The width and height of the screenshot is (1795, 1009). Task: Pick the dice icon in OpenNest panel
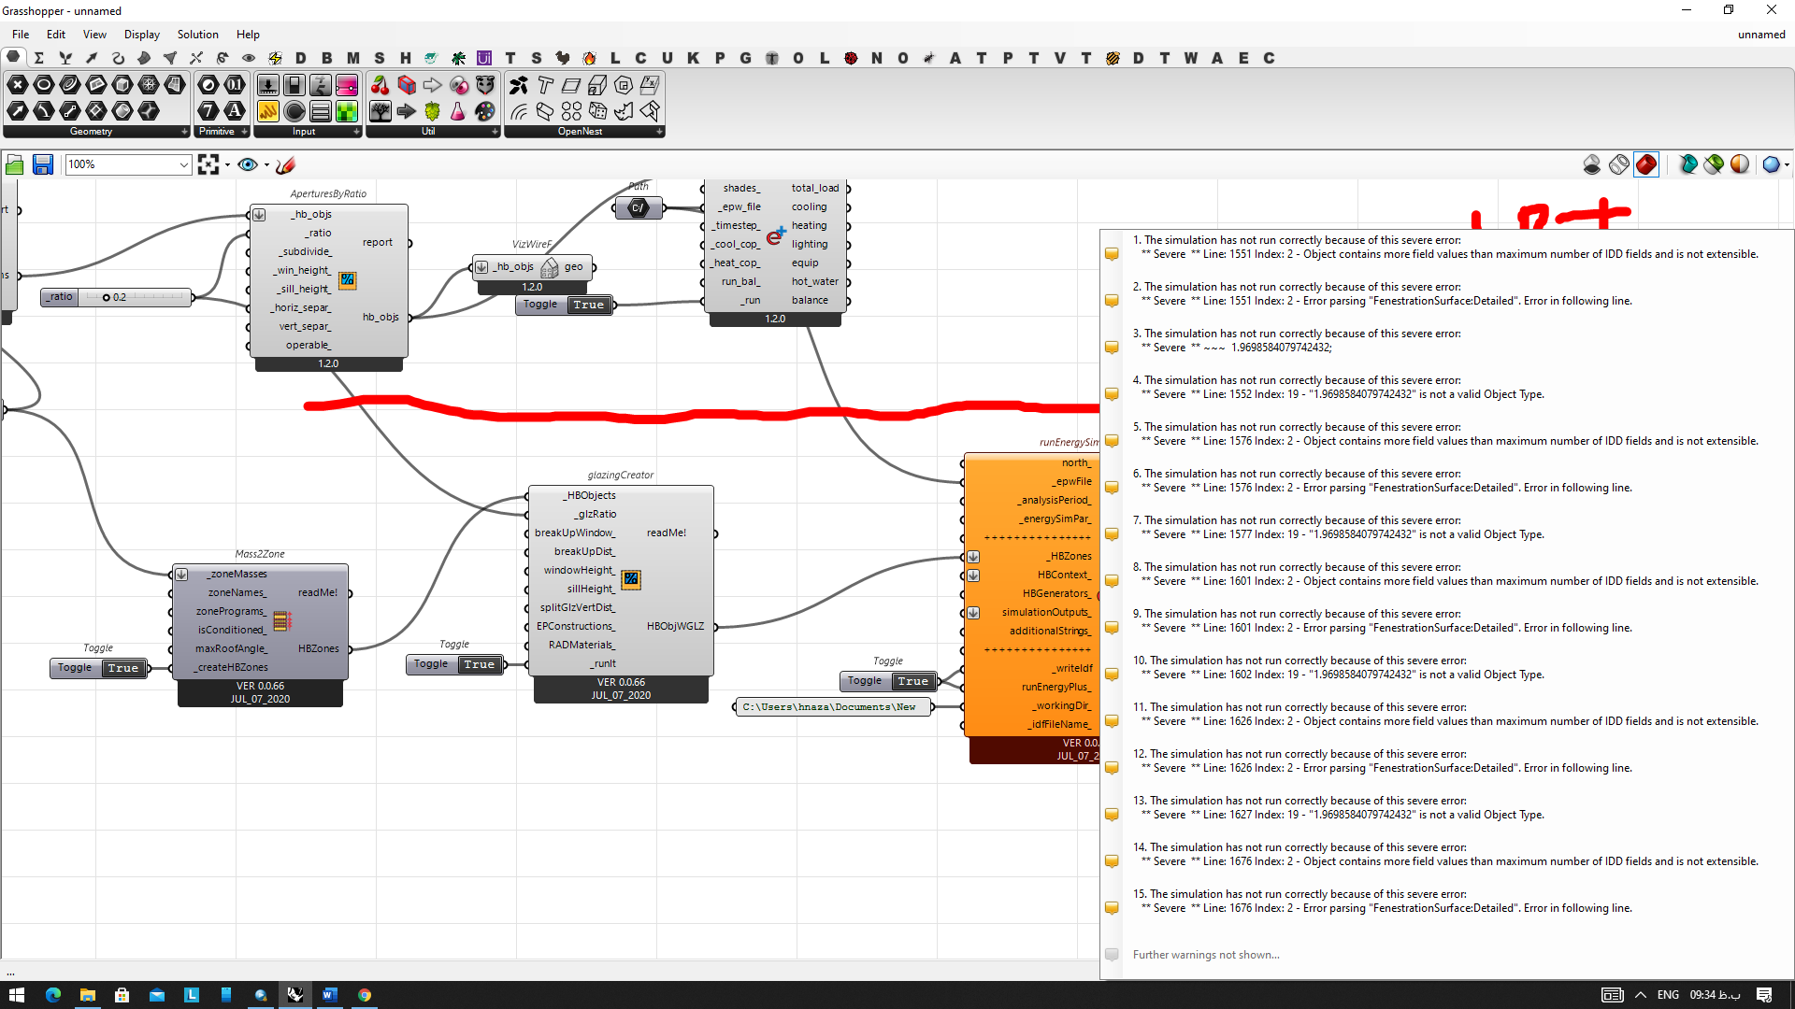coord(597,111)
